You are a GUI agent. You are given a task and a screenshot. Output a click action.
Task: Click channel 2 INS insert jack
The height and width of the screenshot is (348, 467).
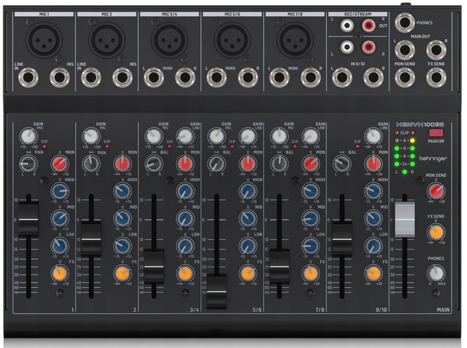123,77
